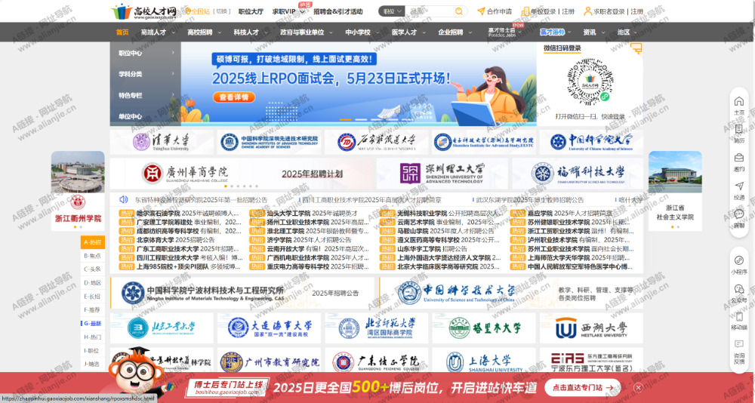Expand 学科分类 side menu
This screenshot has width=755, height=403.
pyautogui.click(x=146, y=74)
